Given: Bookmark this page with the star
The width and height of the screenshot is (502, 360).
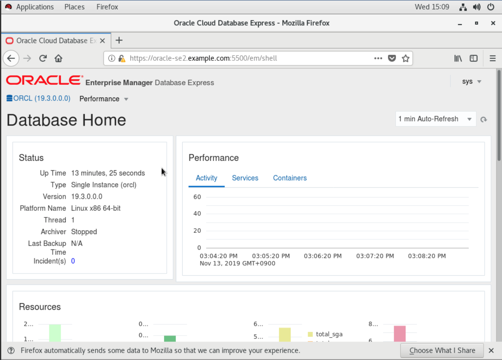Looking at the screenshot, I should click(x=406, y=58).
